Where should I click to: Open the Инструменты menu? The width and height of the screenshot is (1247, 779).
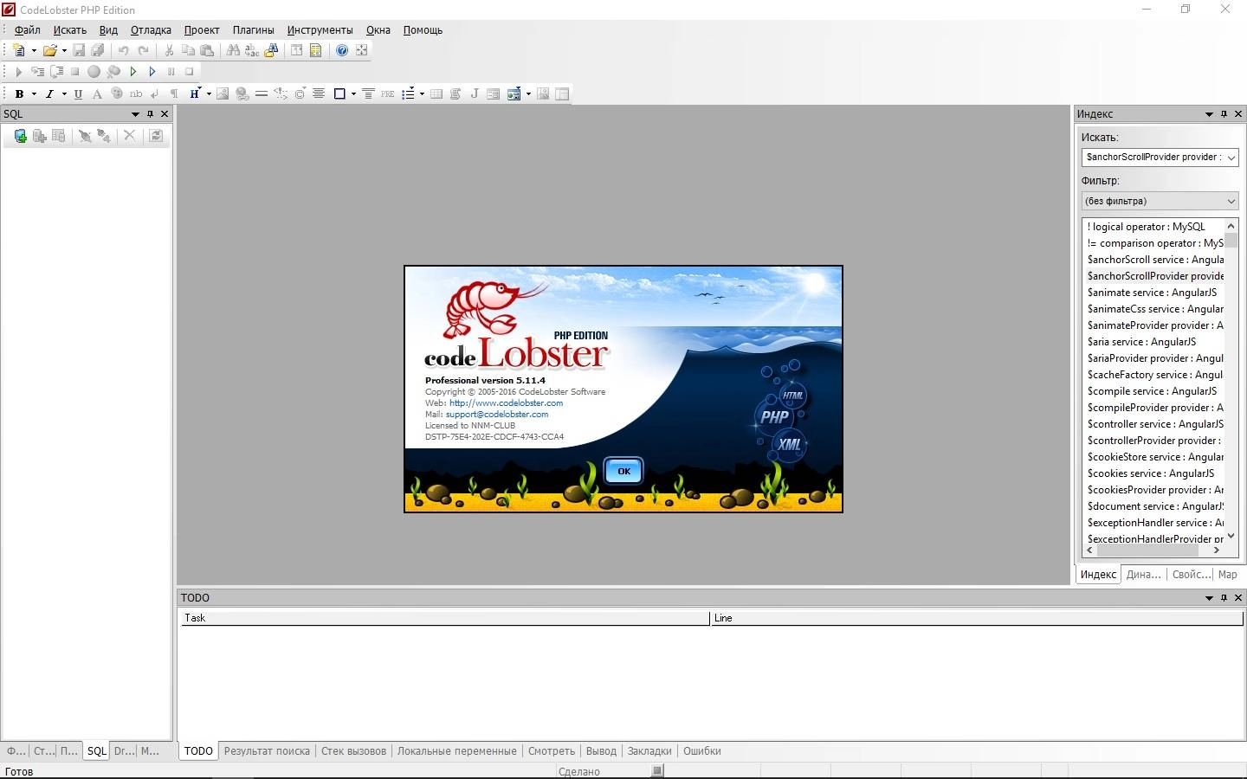(x=320, y=29)
